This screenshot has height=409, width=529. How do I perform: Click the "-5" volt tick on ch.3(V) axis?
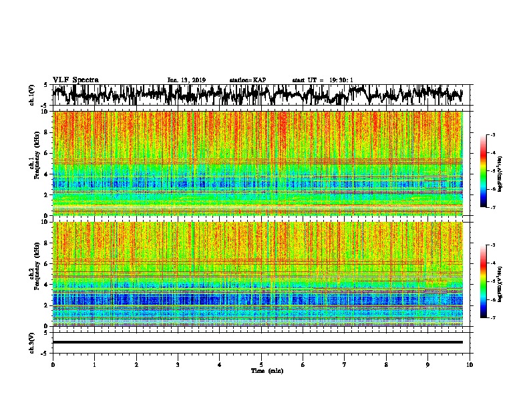pos(45,354)
